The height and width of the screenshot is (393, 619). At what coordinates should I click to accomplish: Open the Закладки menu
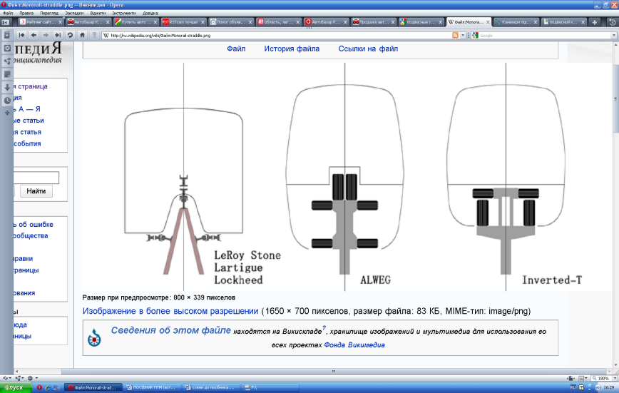(x=74, y=13)
